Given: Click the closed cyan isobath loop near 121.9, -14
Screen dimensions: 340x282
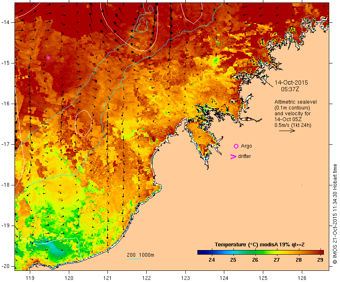Looking at the screenshot, I should pos(141,25).
